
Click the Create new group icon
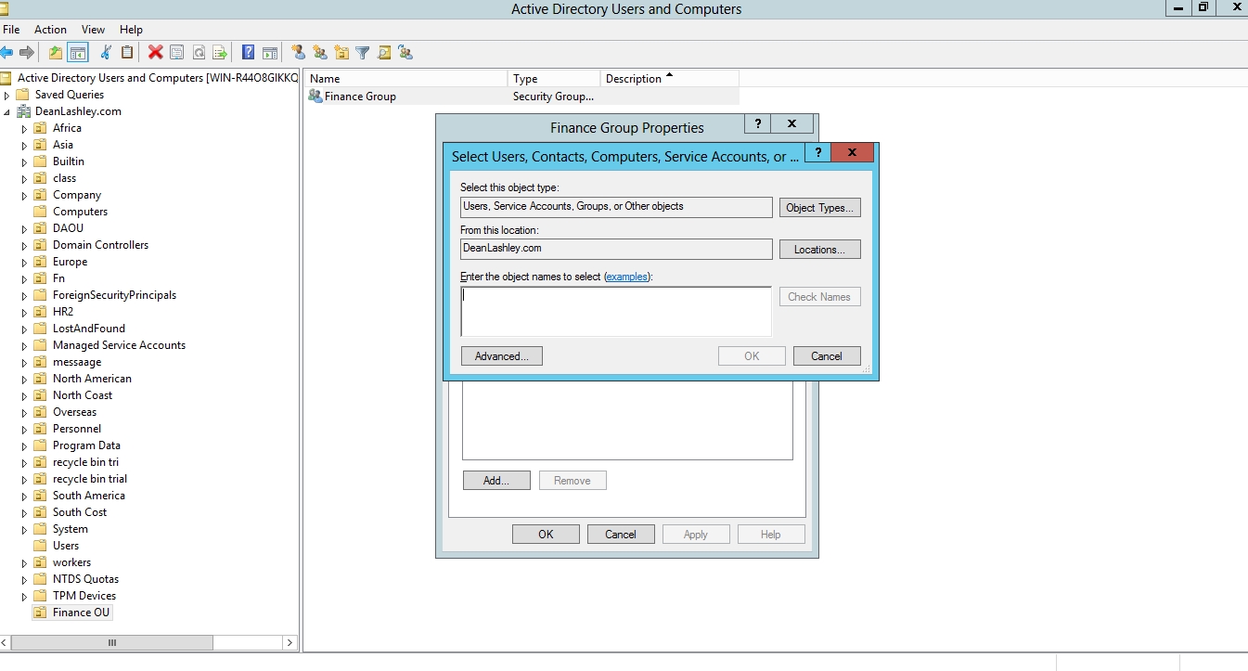[x=320, y=53]
